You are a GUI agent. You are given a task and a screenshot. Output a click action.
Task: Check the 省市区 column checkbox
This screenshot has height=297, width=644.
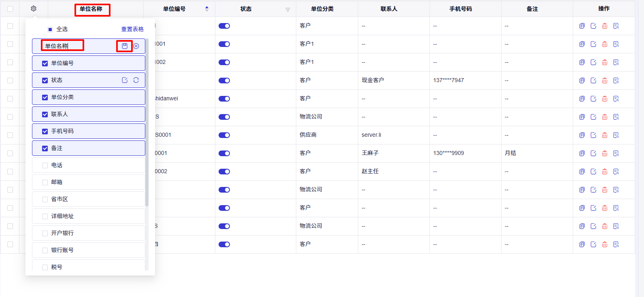(x=45, y=199)
